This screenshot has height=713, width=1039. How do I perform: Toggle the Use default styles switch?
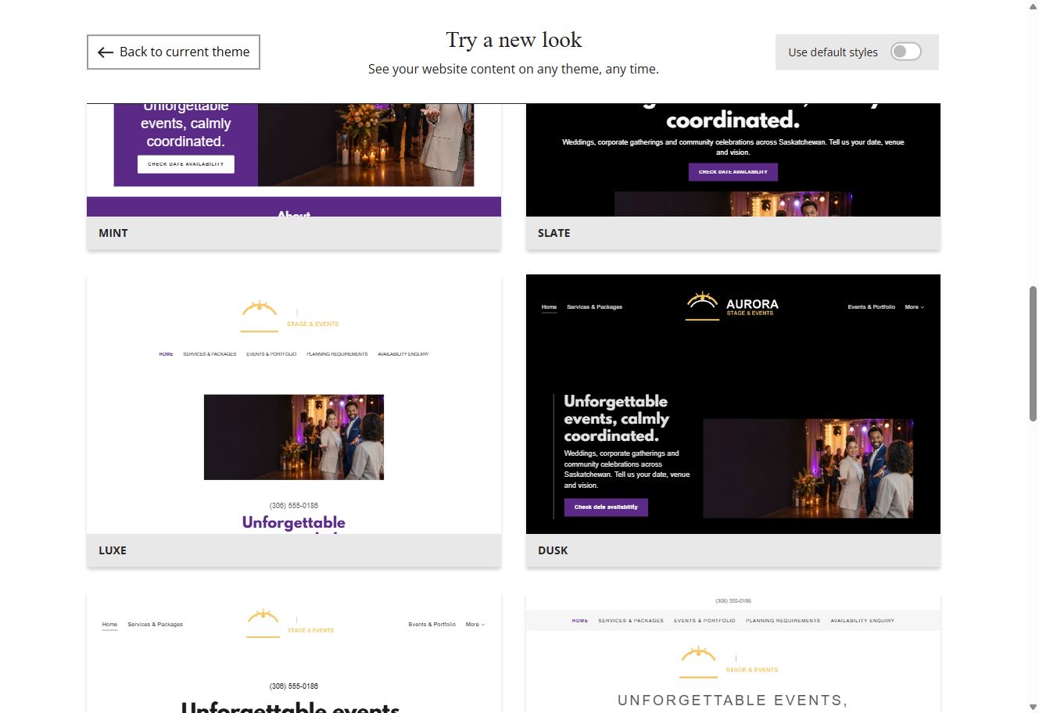(x=906, y=52)
